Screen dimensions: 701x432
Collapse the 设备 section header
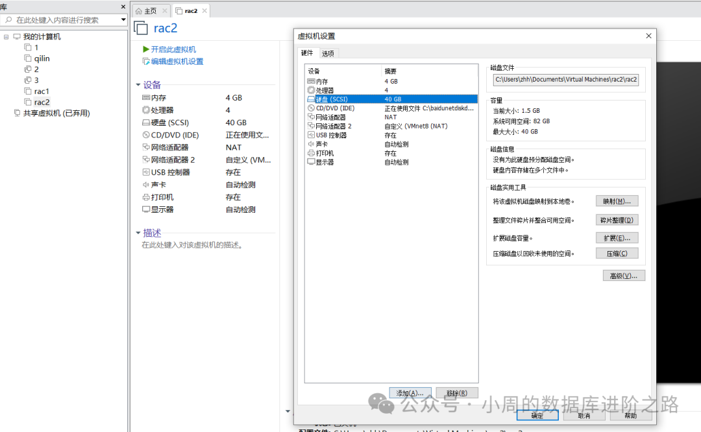click(x=138, y=84)
